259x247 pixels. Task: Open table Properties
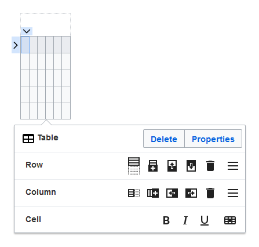pos(213,139)
